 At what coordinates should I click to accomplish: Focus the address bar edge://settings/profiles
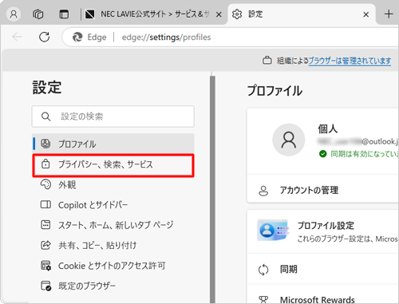tap(230, 38)
